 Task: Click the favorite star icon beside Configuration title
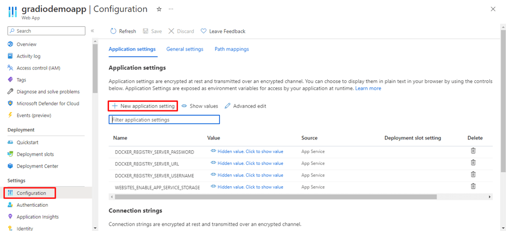[158, 9]
